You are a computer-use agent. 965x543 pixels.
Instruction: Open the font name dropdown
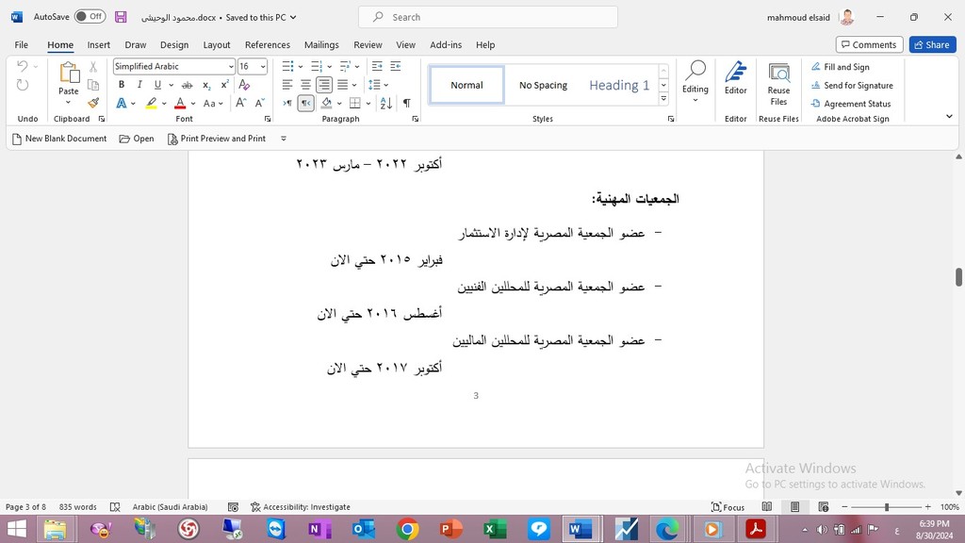tap(231, 67)
